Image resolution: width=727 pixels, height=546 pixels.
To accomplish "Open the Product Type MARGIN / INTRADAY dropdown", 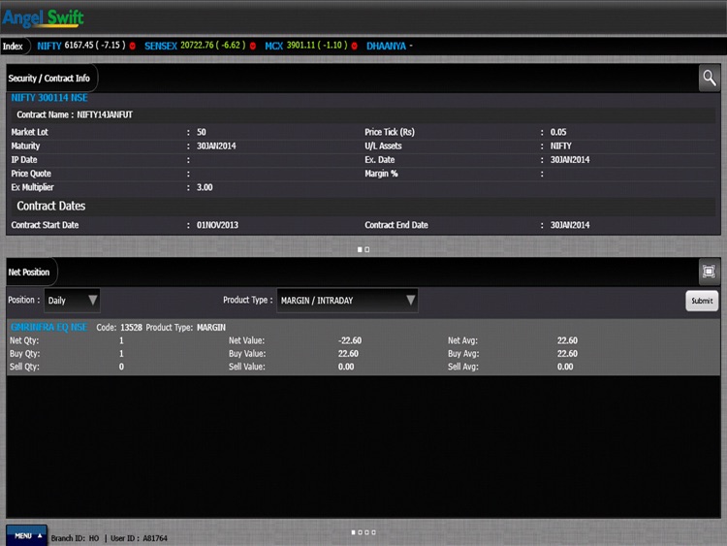I will click(347, 300).
